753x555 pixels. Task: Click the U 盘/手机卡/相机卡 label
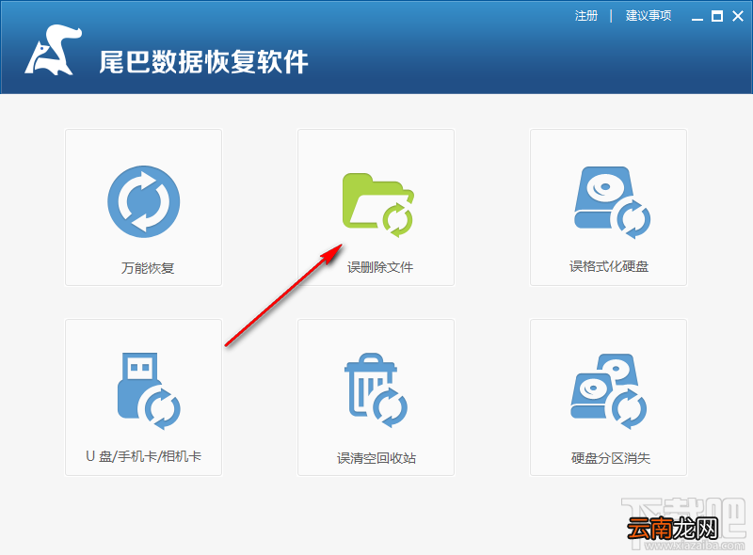pos(144,456)
